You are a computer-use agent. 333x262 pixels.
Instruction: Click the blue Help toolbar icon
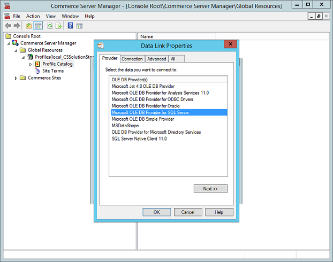70,26
